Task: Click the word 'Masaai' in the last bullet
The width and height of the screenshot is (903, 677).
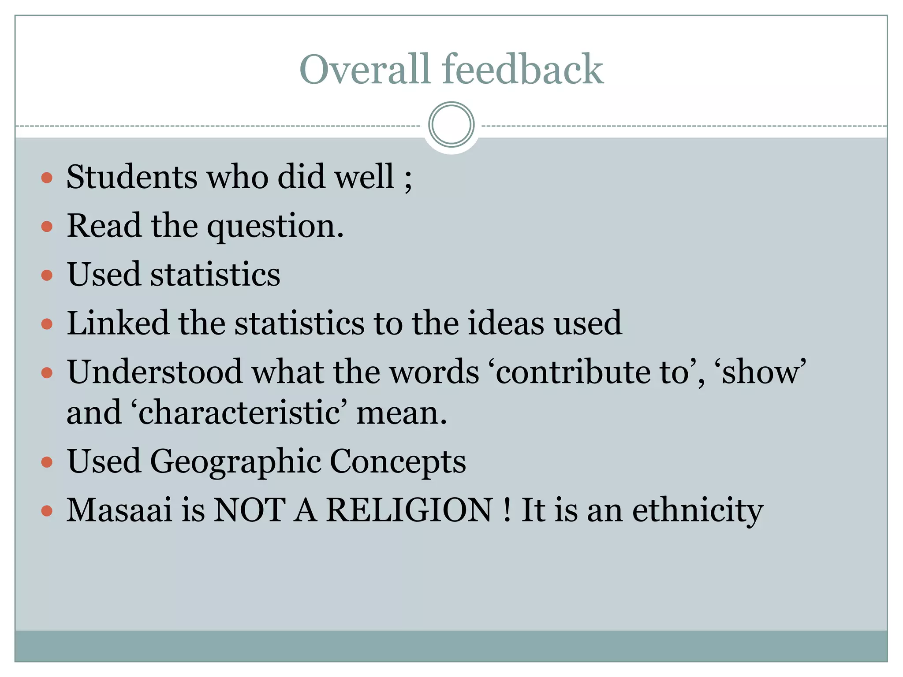Action: pos(119,510)
